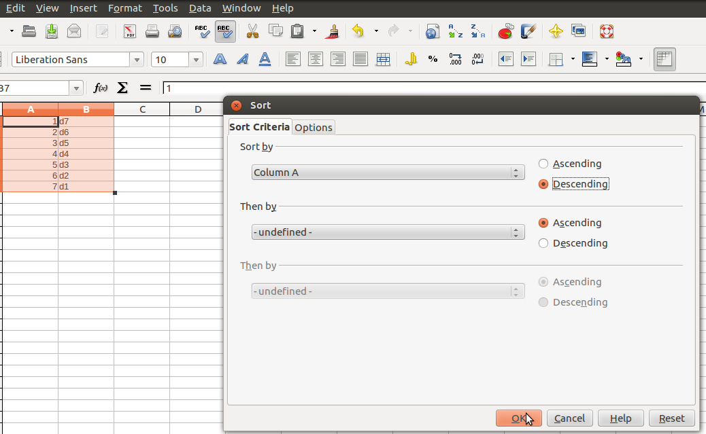This screenshot has height=434, width=706.
Task: Click the Copy icon
Action: pos(275,31)
